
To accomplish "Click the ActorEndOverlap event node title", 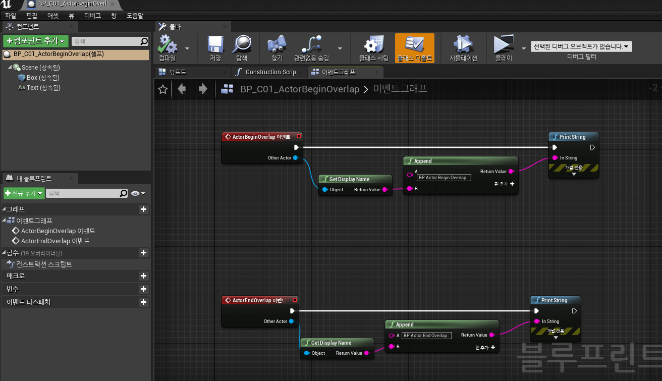I will [259, 300].
